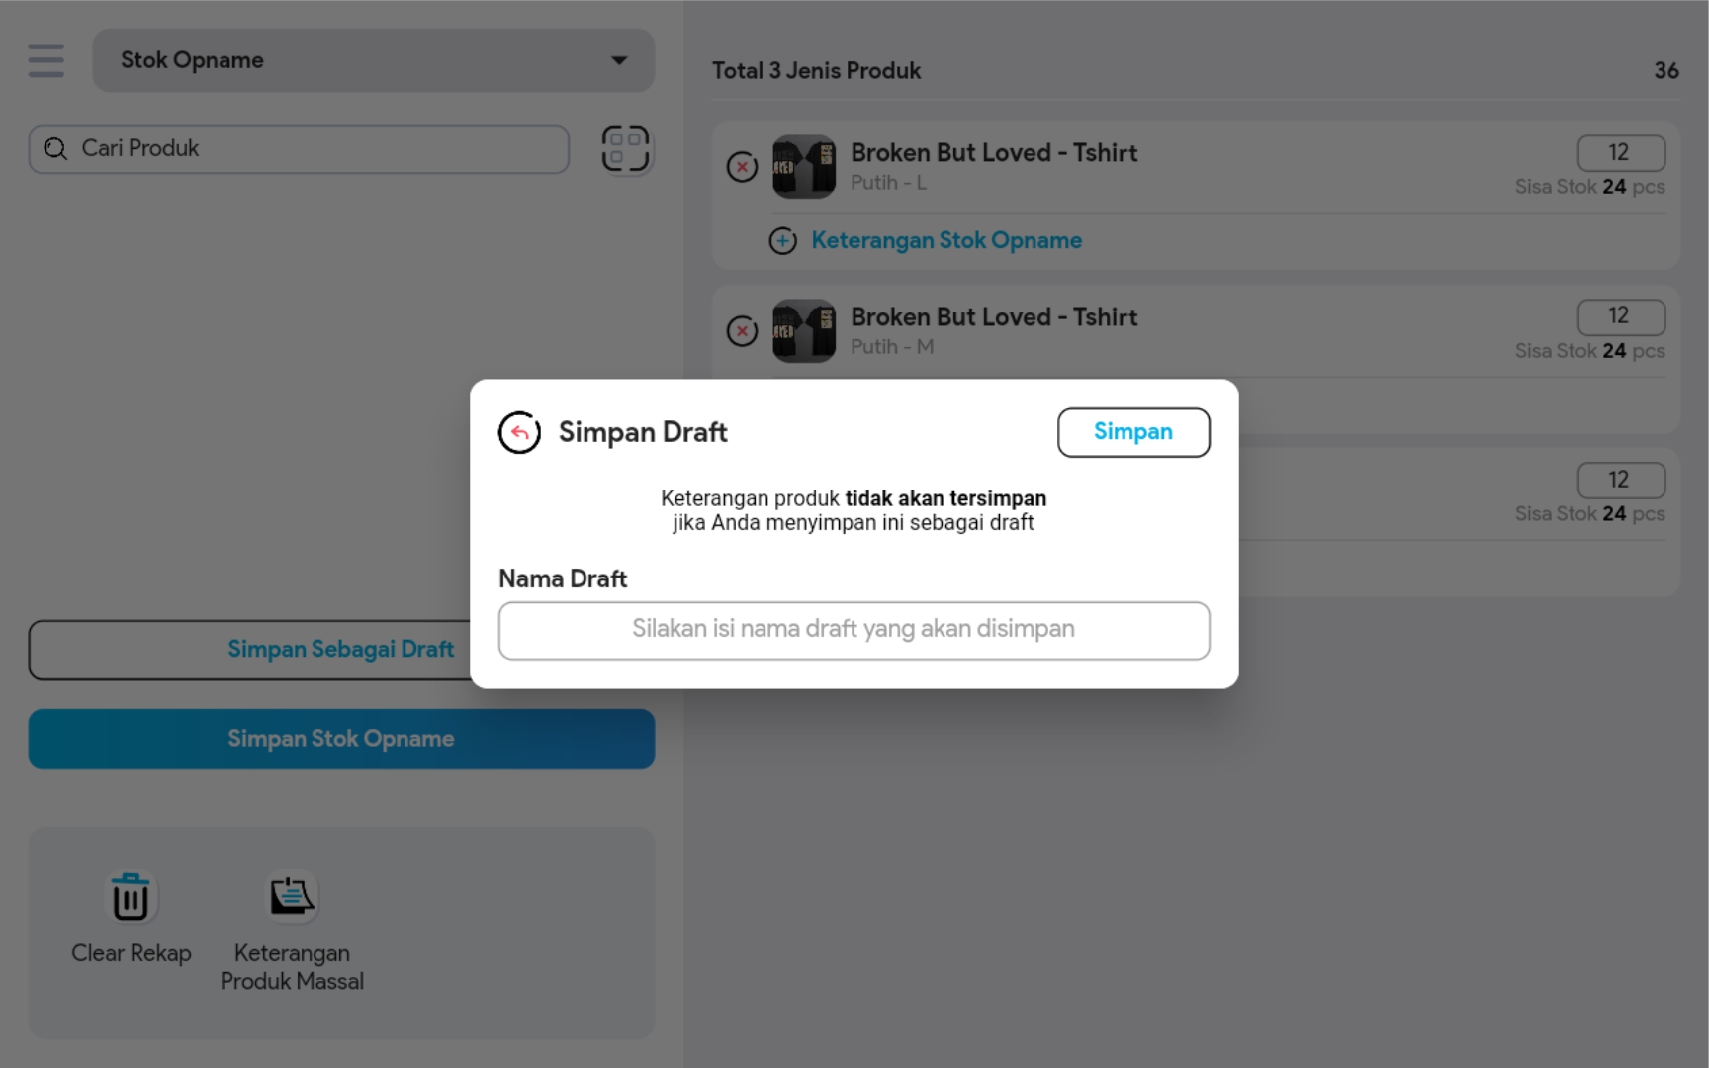Expand the Stok Opname dropdown
This screenshot has width=1709, height=1068.
pyautogui.click(x=373, y=60)
